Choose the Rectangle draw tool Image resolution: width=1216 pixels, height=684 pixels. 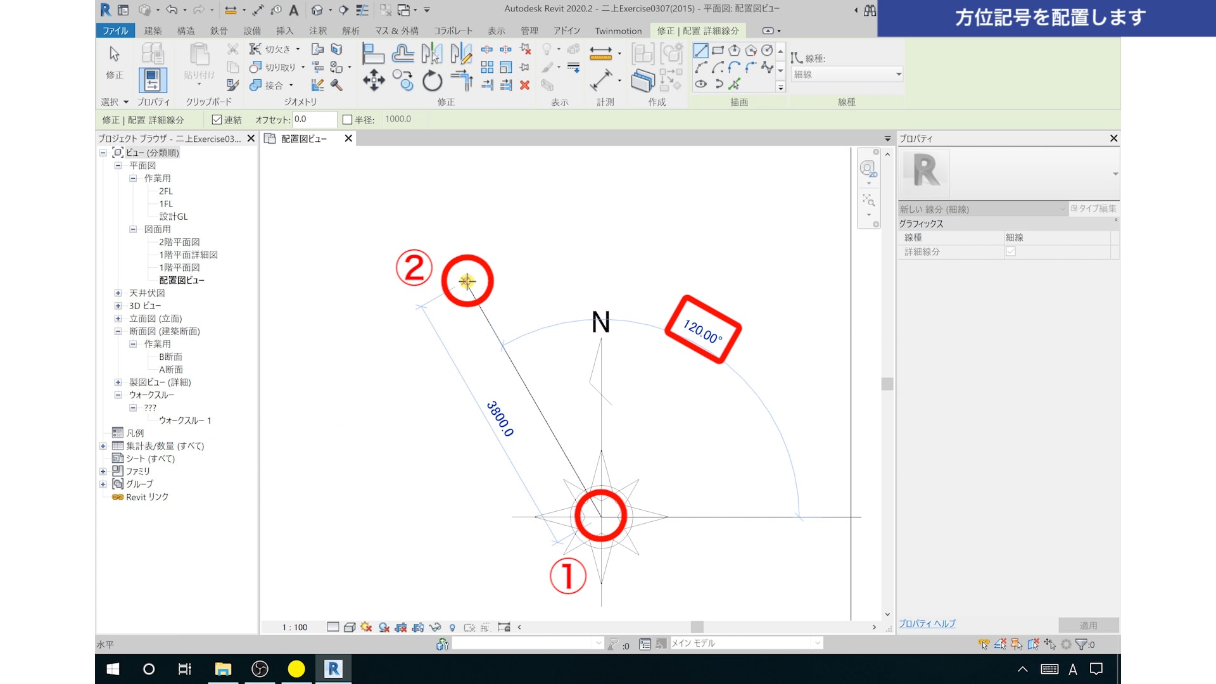(718, 51)
